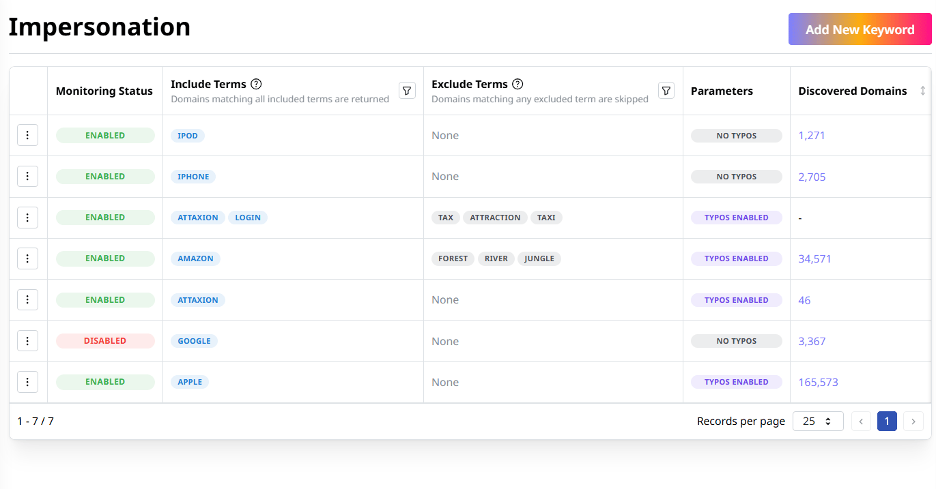Click the previous page chevron
This screenshot has width=936, height=489.
(861, 421)
